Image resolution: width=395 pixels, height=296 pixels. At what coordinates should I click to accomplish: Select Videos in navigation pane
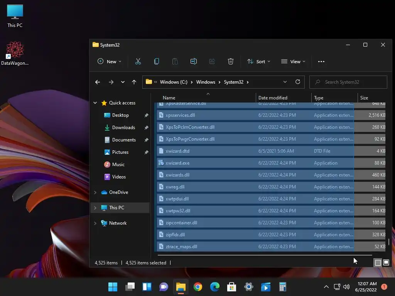click(x=119, y=177)
